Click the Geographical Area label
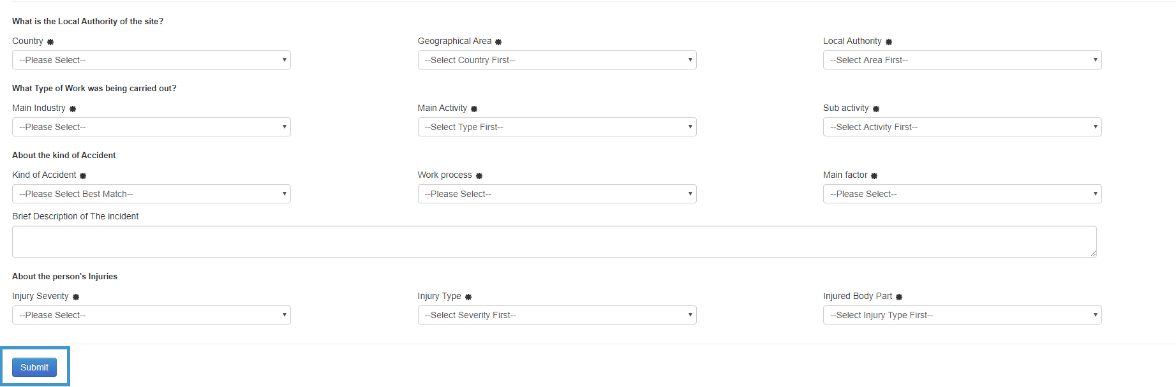1176x387 pixels. pyautogui.click(x=454, y=41)
